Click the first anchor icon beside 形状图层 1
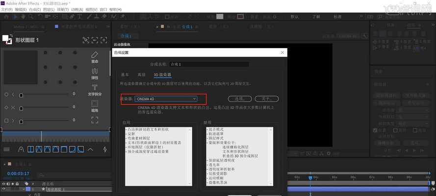The height and width of the screenshot is (196, 436). [86, 40]
